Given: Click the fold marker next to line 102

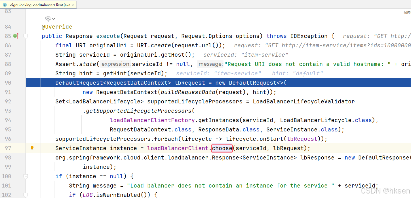Looking at the screenshot, I should tap(26, 195).
